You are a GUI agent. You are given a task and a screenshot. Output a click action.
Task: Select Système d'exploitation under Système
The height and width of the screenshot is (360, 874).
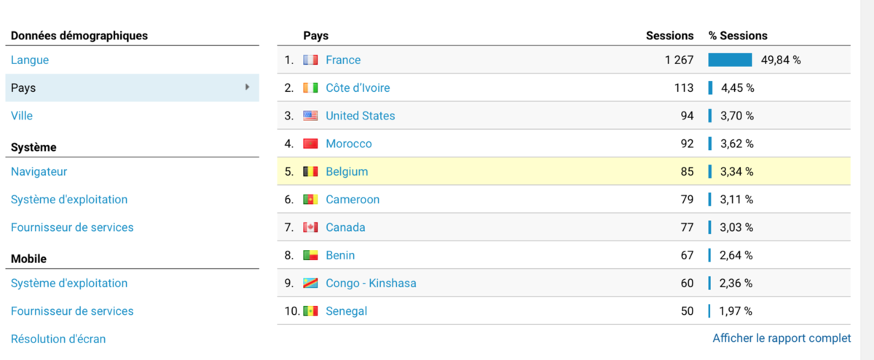tap(69, 199)
